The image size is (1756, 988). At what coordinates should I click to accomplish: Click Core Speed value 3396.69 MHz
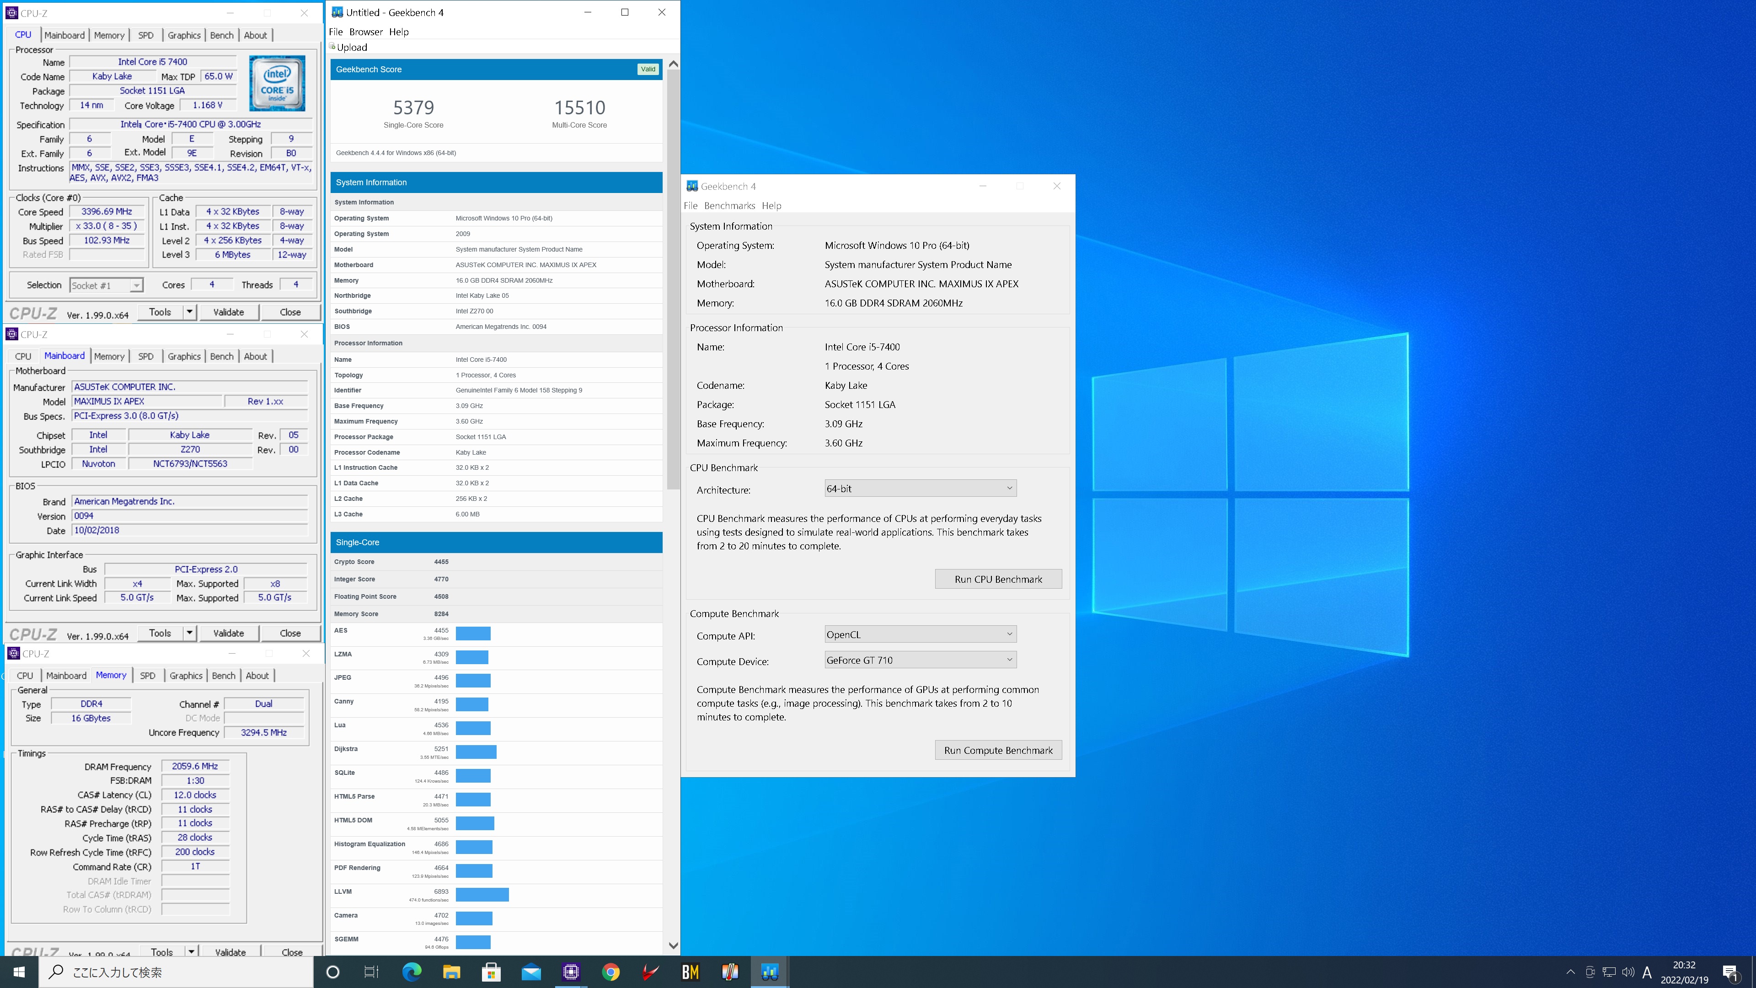click(107, 212)
